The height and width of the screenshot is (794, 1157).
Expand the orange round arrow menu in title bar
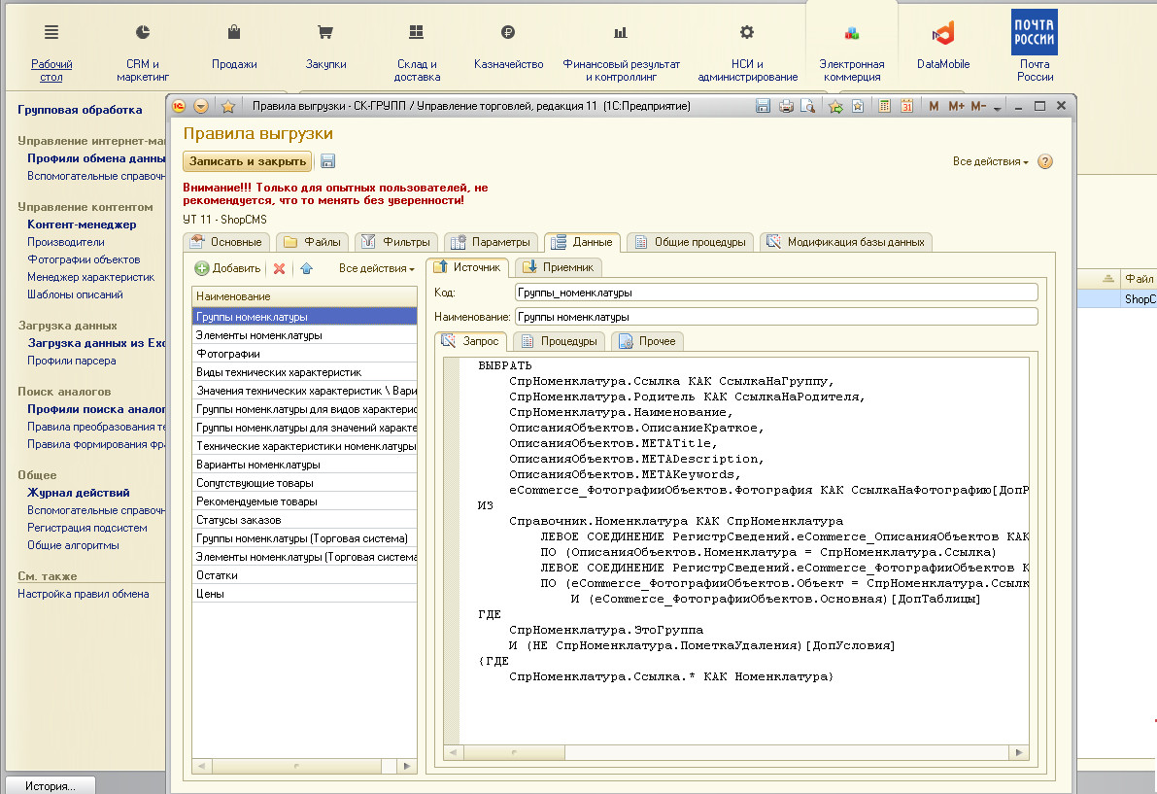201,106
